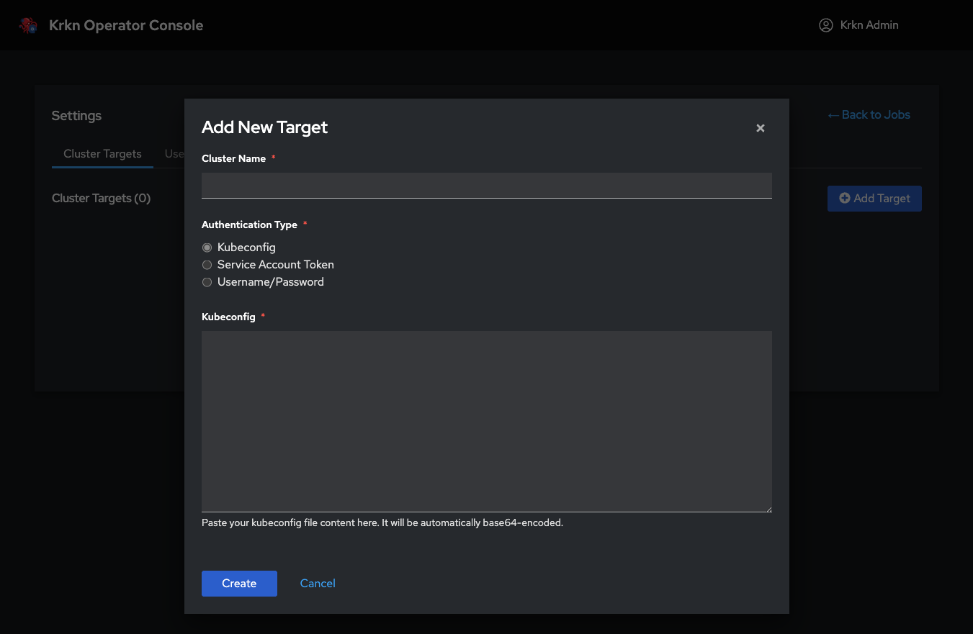Open the Settings panel heading
The image size is (973, 634).
coord(76,115)
